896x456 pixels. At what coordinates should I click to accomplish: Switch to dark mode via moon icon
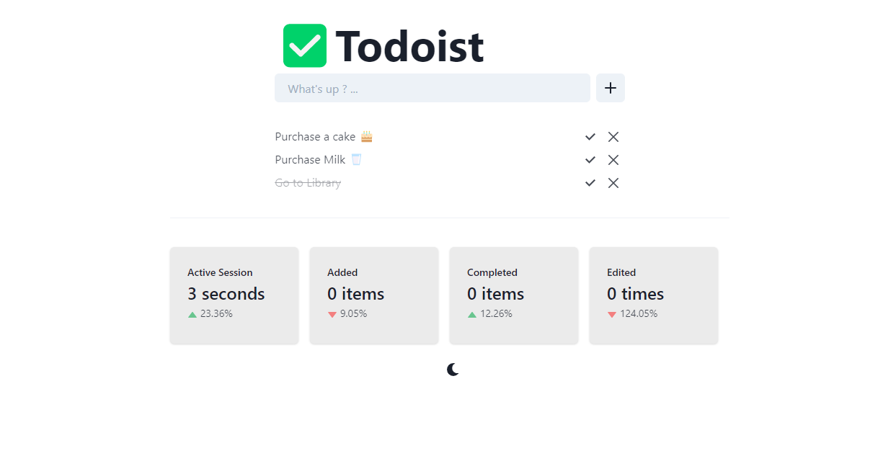pos(453,370)
